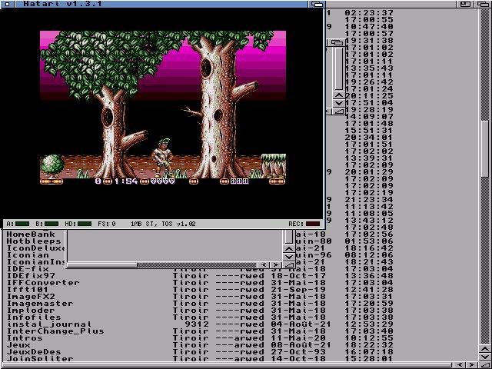492x369 pixels.
Task: Click the Hatari window close gadget
Action: (8, 4)
